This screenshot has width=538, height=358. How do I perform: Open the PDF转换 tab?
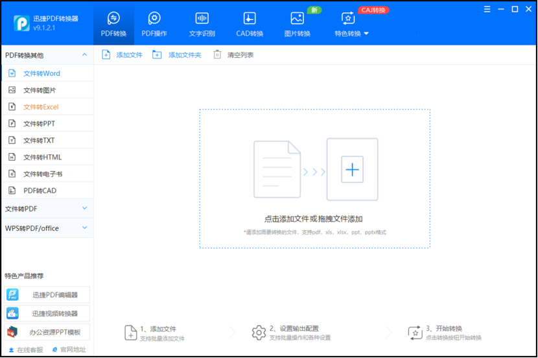pyautogui.click(x=113, y=25)
